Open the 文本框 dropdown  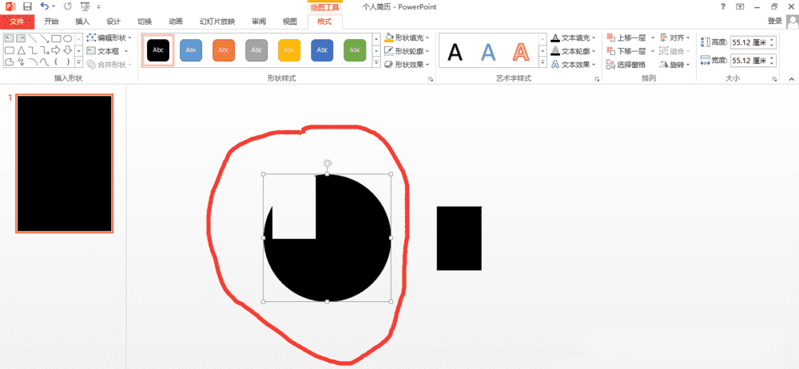click(108, 51)
